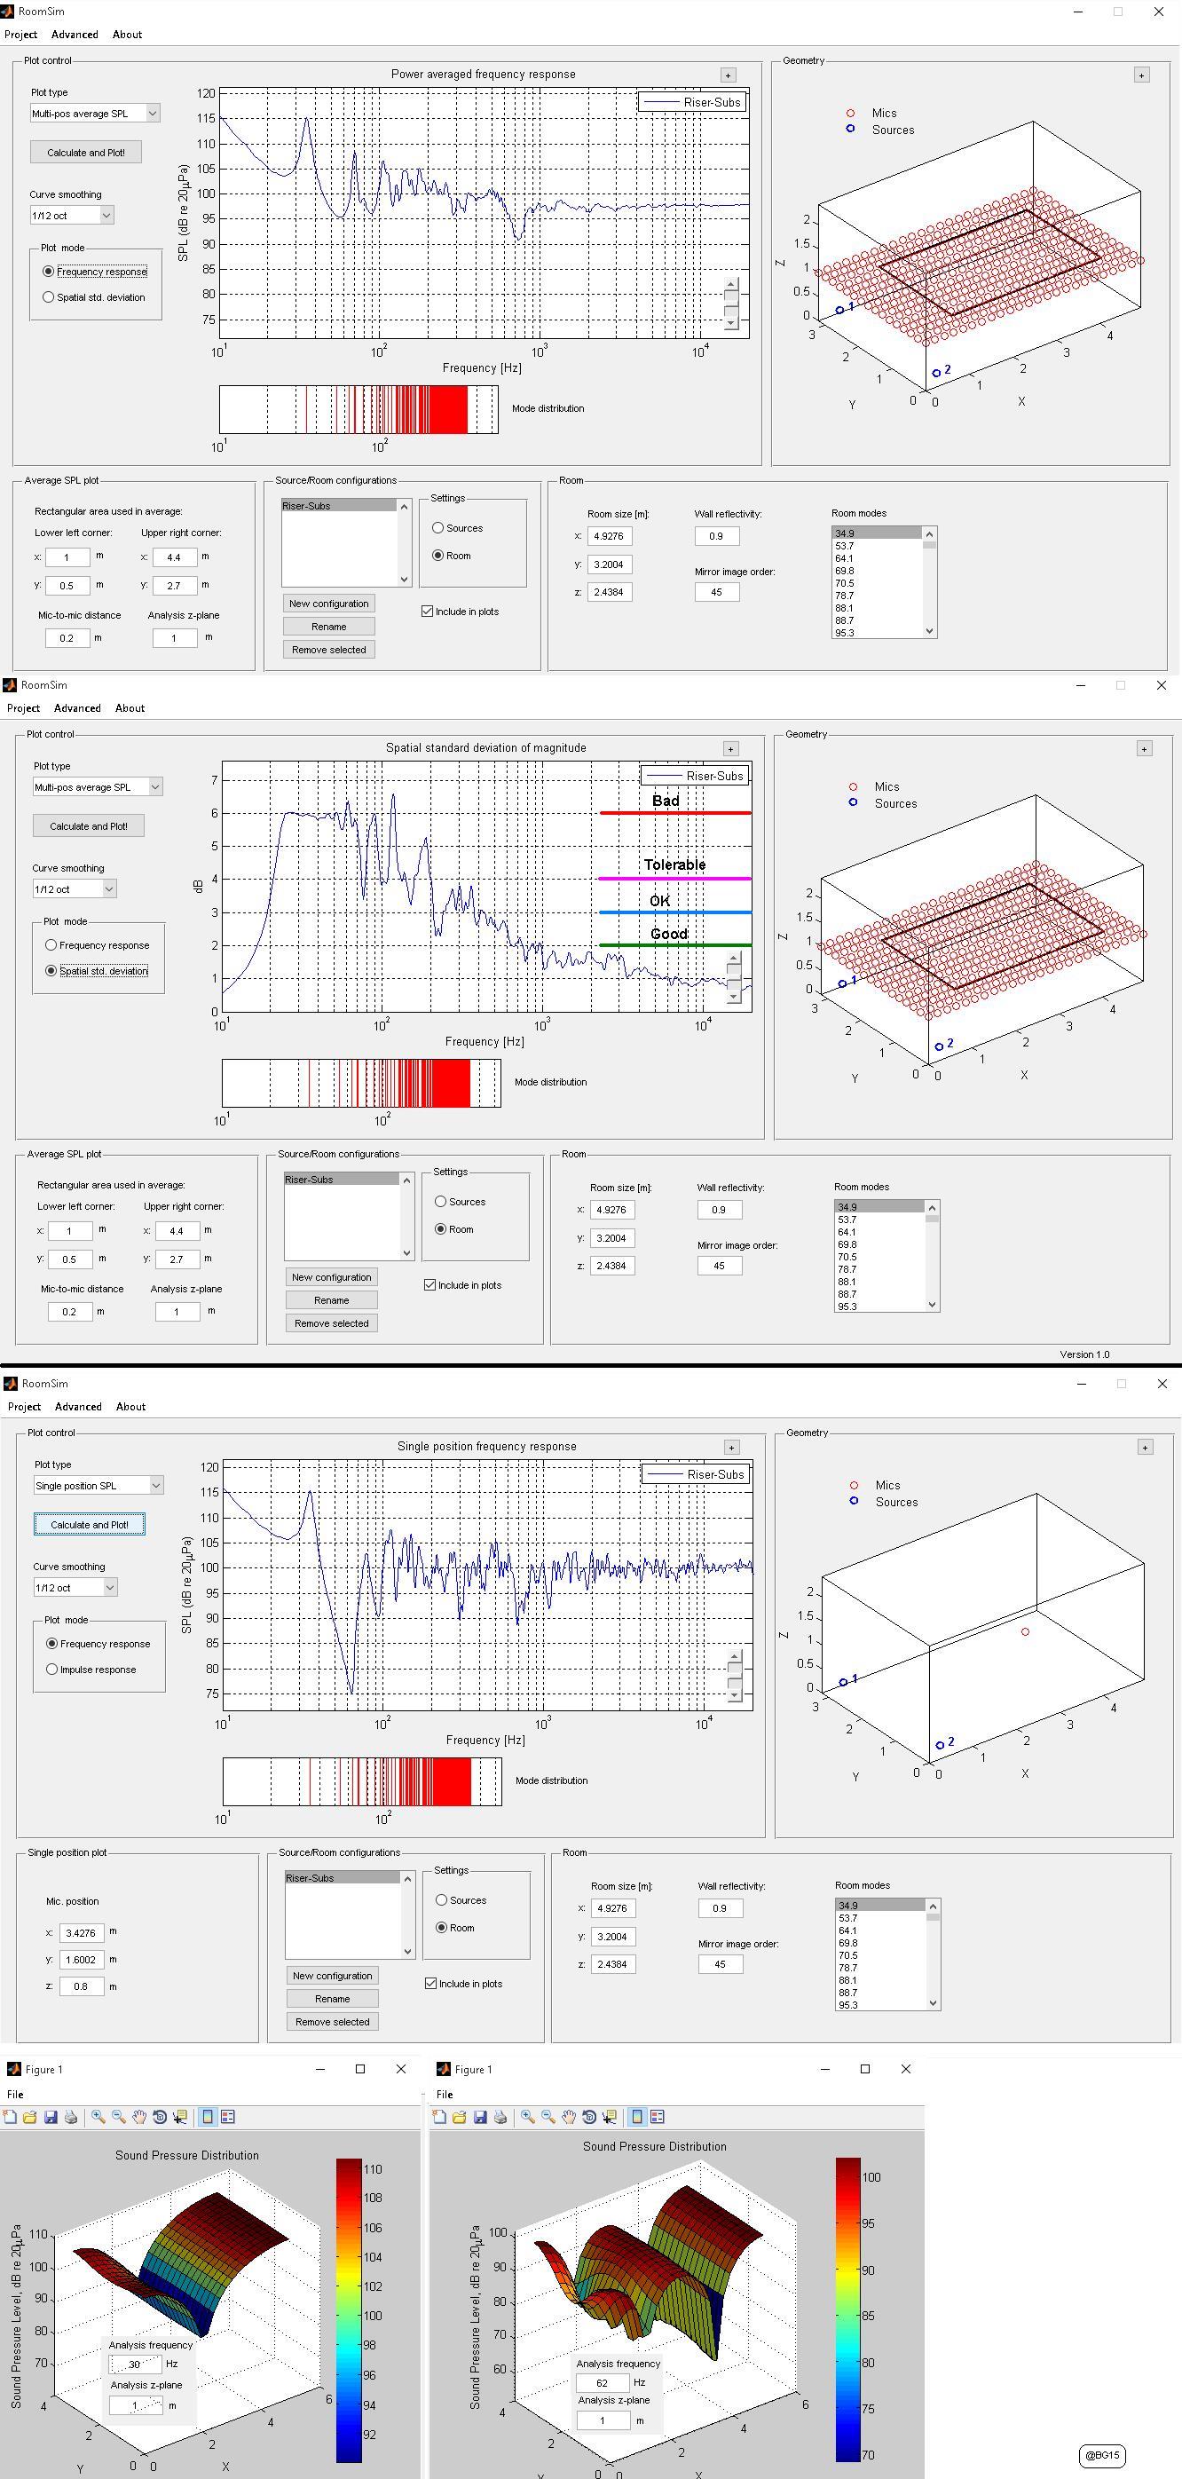Select Pan hand tool in 62 Hz Figure window
1182x2479 pixels.
tap(570, 2116)
